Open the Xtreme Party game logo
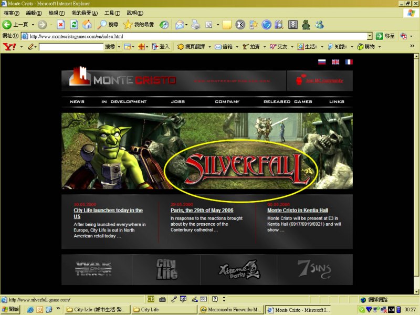This screenshot has width=420, height=315. coord(239,269)
